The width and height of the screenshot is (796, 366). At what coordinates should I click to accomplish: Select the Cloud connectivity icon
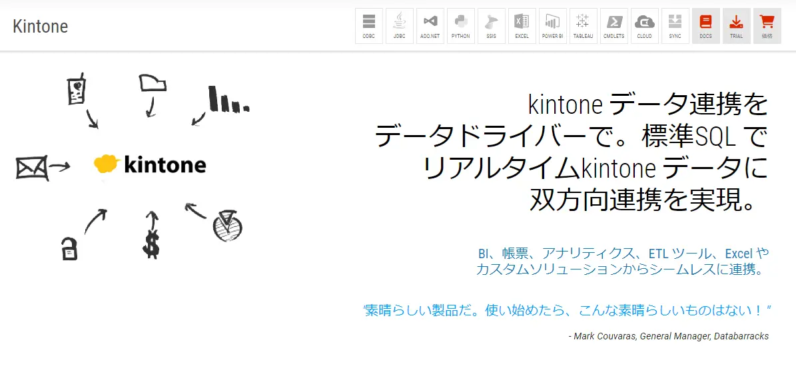click(x=645, y=26)
